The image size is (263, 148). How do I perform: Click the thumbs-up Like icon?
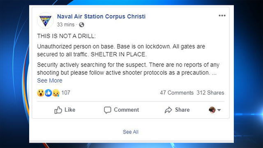pos(58,110)
